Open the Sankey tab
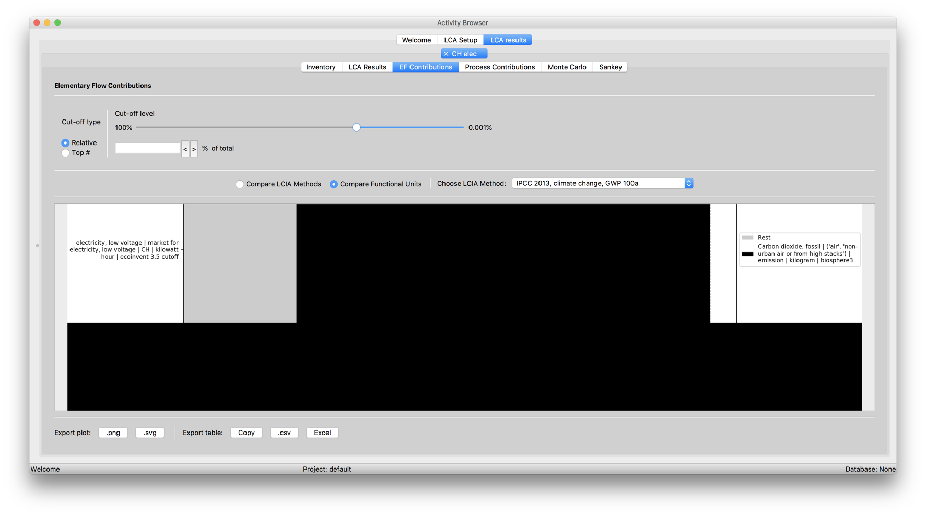Image resolution: width=926 pixels, height=516 pixels. coord(609,67)
